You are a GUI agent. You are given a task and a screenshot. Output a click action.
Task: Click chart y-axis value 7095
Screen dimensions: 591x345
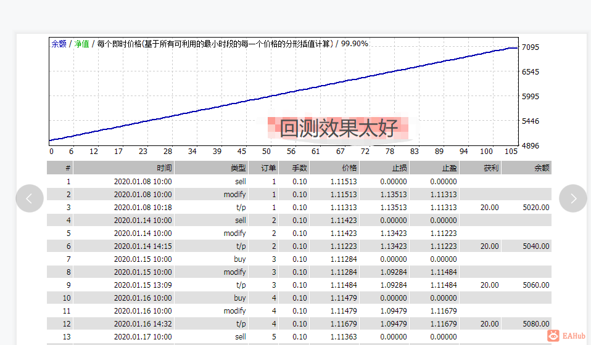pyautogui.click(x=531, y=47)
